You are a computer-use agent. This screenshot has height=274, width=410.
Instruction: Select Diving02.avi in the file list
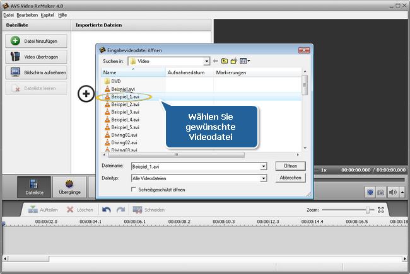click(120, 142)
